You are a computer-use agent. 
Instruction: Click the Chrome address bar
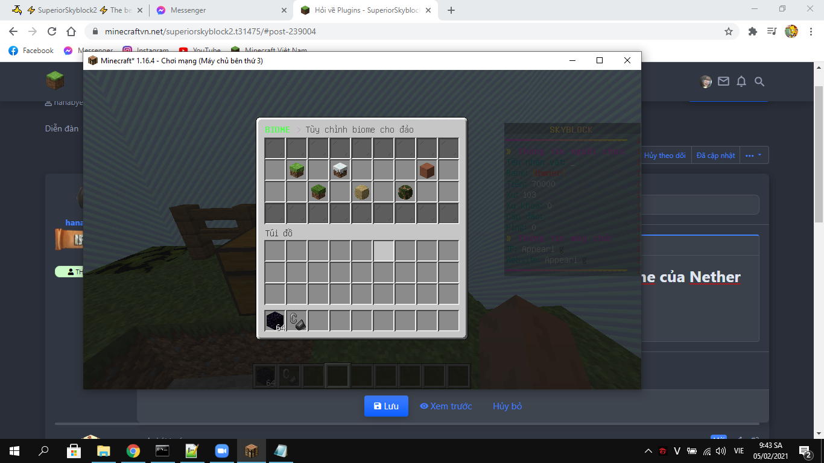pyautogui.click(x=410, y=31)
